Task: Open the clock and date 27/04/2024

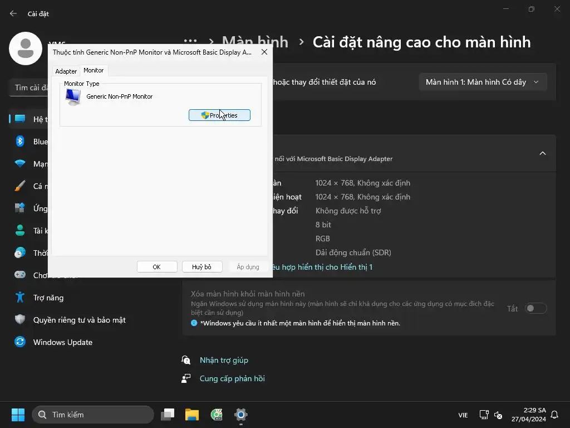Action: coord(529,415)
